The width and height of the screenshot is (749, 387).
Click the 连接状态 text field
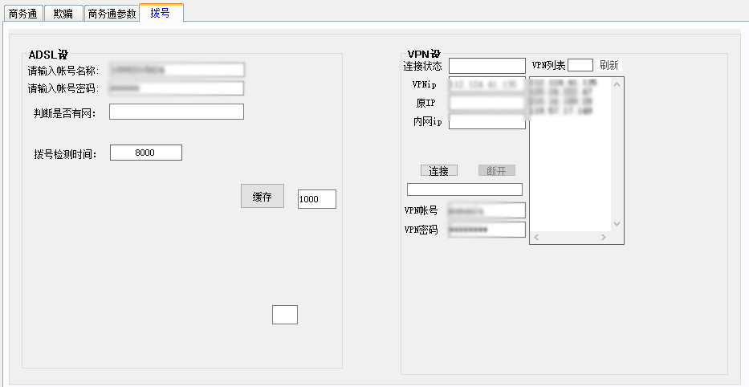[x=486, y=66]
